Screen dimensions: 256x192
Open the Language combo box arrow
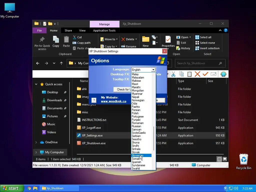(153, 70)
